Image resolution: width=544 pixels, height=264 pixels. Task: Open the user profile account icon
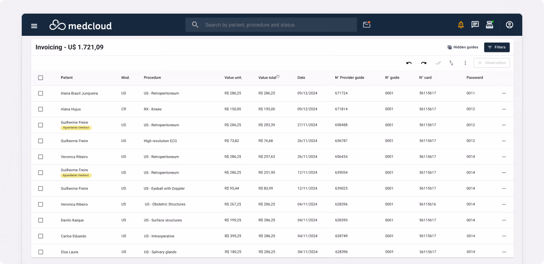(x=509, y=24)
